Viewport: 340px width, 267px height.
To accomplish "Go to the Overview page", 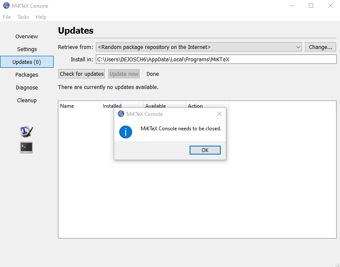I will [x=27, y=37].
